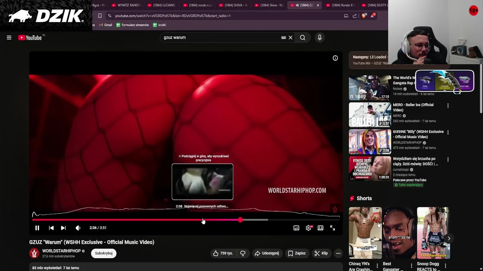
Task: Open Formularz streamów bookmark
Action: click(x=132, y=25)
